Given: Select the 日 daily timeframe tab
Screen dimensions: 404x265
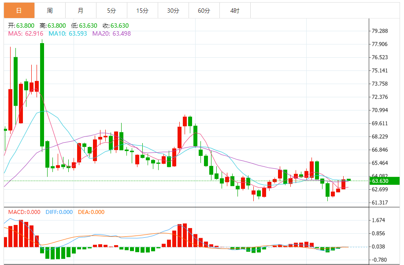Looking at the screenshot, I should (x=19, y=11).
